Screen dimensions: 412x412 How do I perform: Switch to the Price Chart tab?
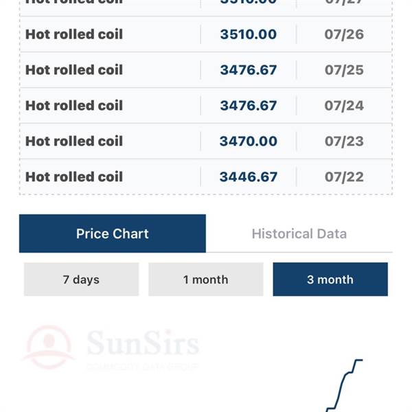[x=113, y=233]
